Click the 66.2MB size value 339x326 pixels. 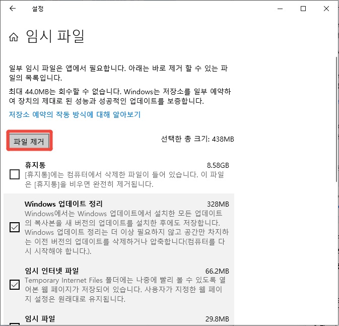coord(217,271)
